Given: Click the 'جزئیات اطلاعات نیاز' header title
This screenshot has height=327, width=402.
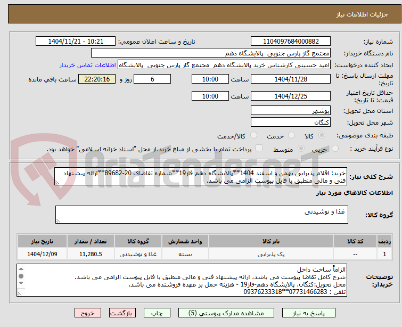Looking at the screenshot, I should click(362, 14).
